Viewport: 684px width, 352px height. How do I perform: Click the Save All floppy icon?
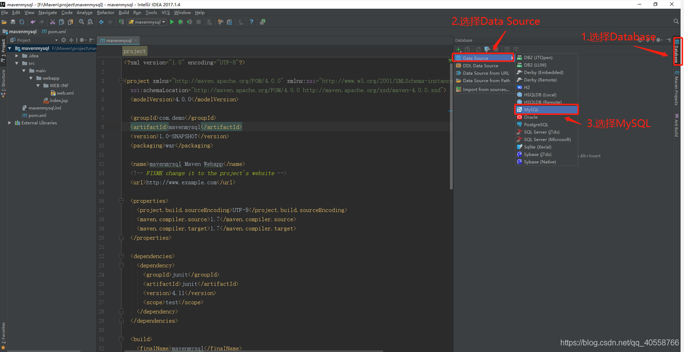coord(13,22)
